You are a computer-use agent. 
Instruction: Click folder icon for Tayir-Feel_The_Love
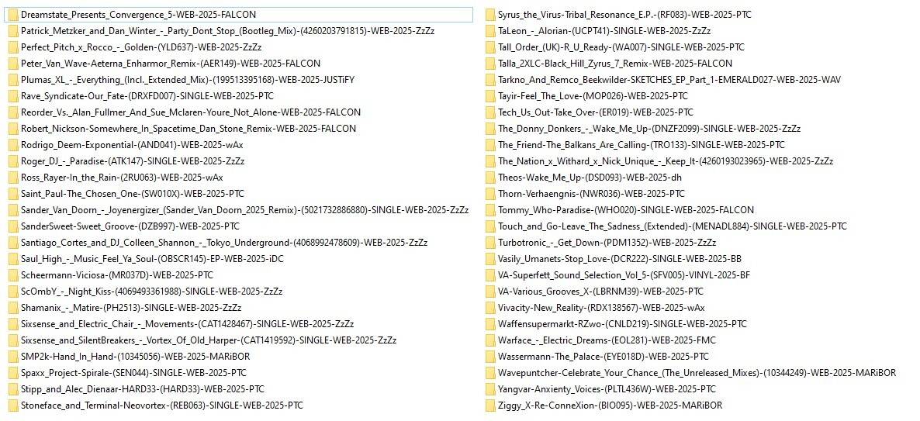coord(490,96)
